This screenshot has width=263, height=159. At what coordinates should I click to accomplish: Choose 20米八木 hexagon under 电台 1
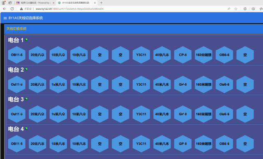coord(37,55)
